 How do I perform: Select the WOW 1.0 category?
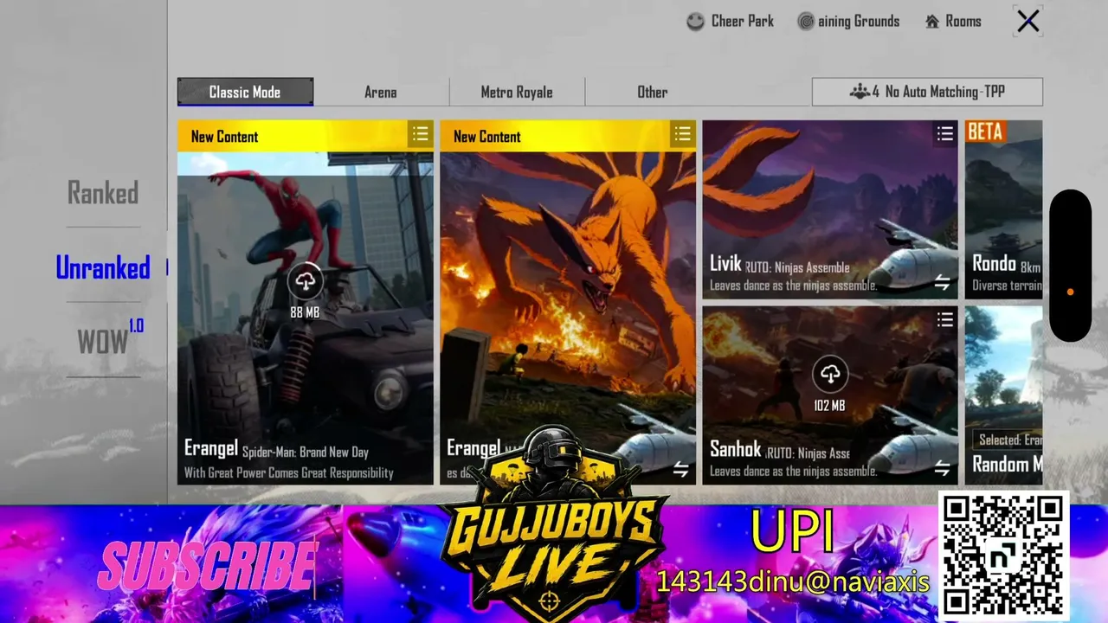point(110,339)
